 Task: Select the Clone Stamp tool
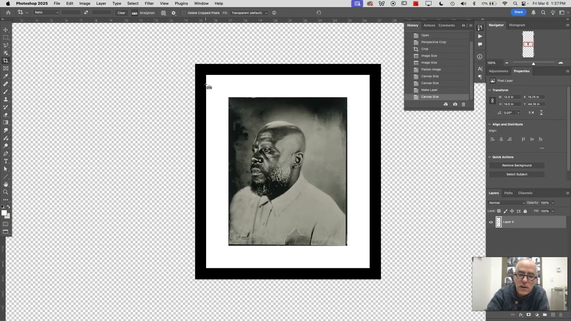pyautogui.click(x=6, y=99)
